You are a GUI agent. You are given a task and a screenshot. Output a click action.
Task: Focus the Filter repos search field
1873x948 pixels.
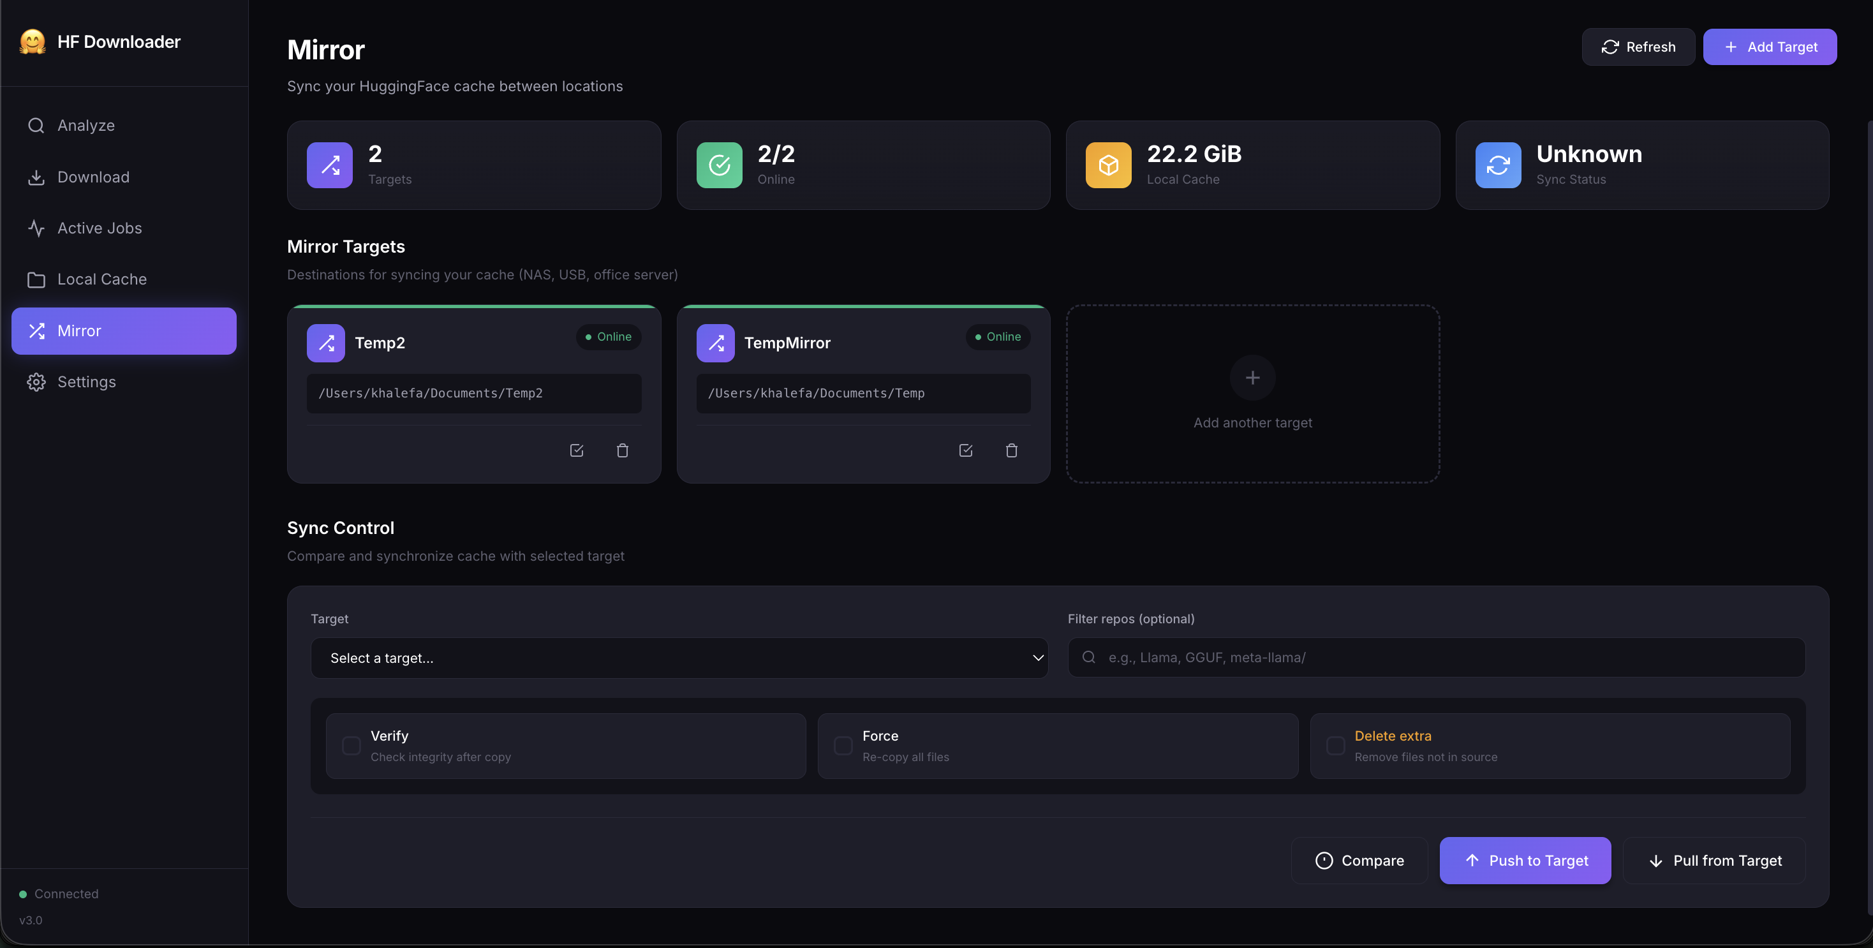pyautogui.click(x=1447, y=658)
